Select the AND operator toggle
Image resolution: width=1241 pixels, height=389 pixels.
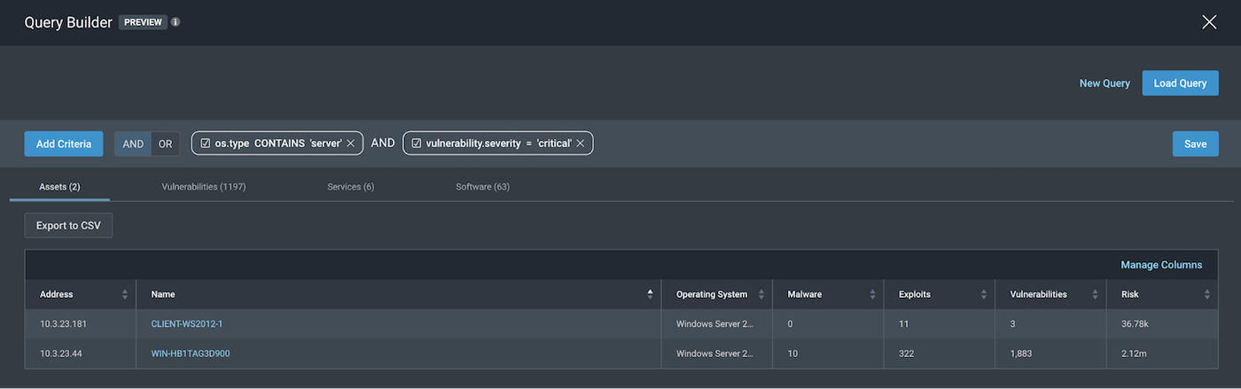point(133,144)
